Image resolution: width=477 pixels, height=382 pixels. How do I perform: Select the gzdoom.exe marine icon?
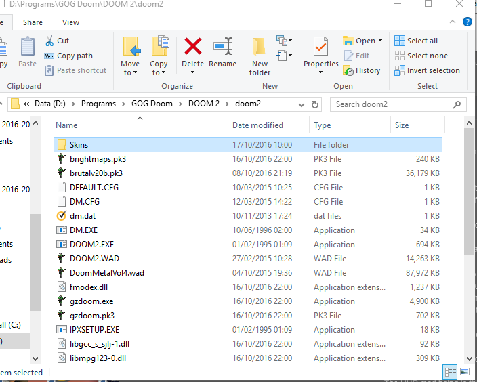click(x=62, y=301)
